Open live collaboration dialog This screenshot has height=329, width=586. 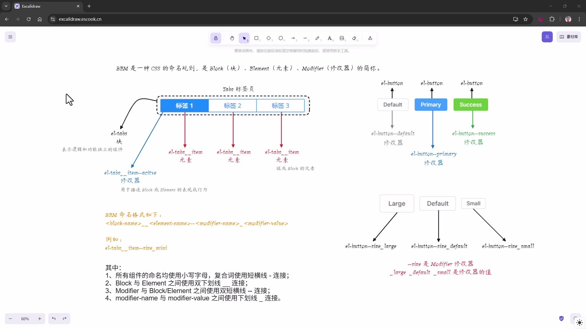pos(547,37)
